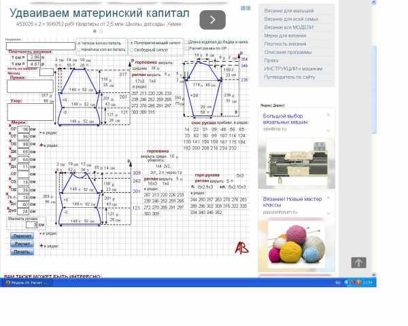Go to the 'Мерки для вязания' sidebar link
This screenshot has height=326, width=408.
pyautogui.click(x=285, y=35)
